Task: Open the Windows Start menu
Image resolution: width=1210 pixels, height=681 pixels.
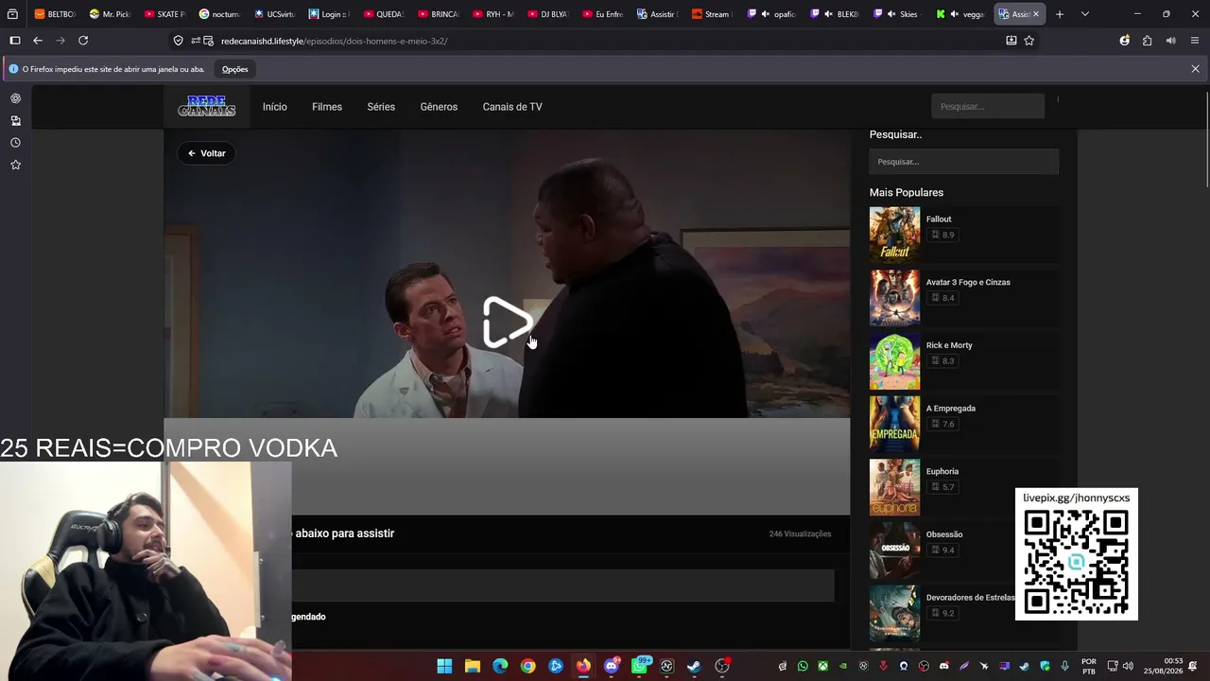Action: (444, 666)
